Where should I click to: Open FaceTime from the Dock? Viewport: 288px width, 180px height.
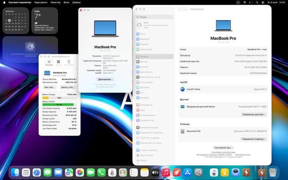click(91, 173)
